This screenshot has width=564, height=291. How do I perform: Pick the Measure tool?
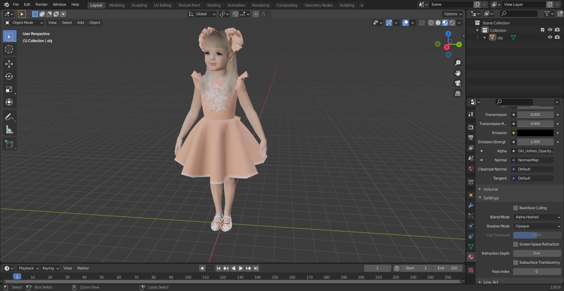click(x=9, y=130)
